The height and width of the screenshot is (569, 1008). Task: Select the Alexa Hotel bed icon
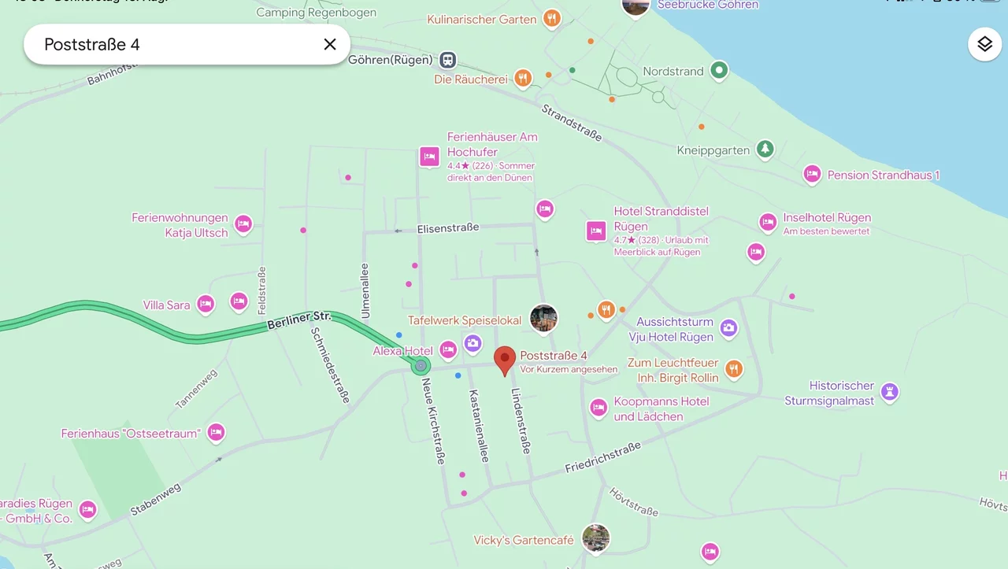click(x=448, y=349)
